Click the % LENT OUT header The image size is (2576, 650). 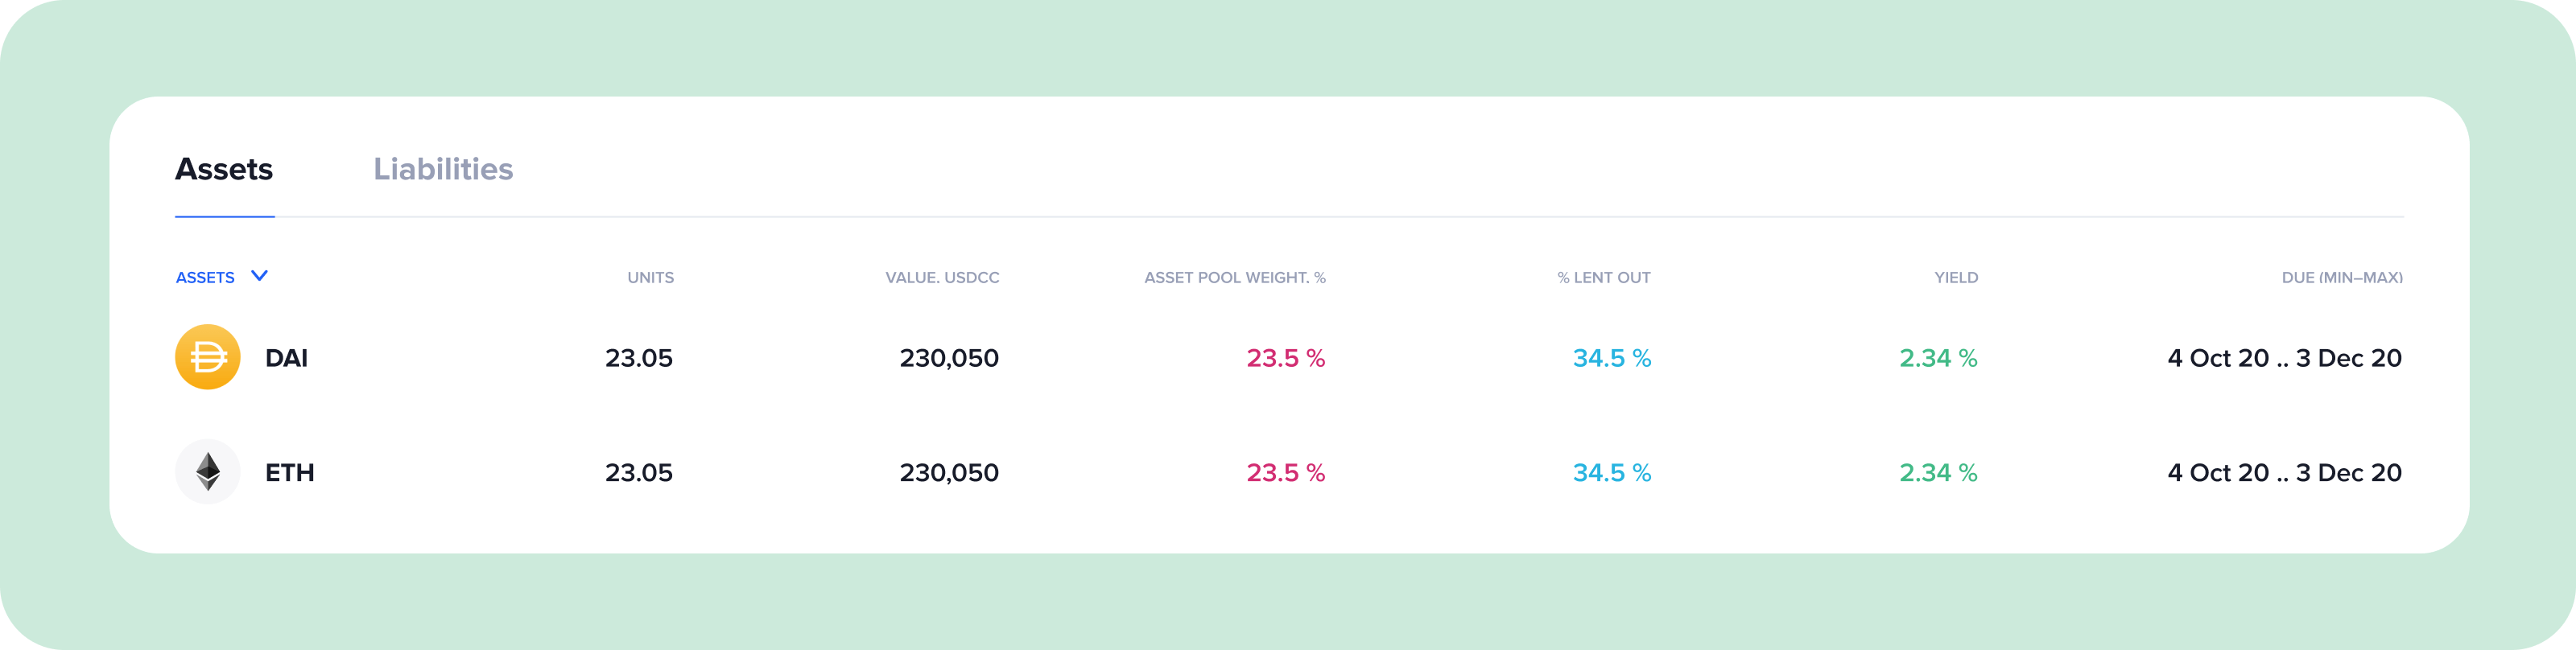pyautogui.click(x=1603, y=277)
